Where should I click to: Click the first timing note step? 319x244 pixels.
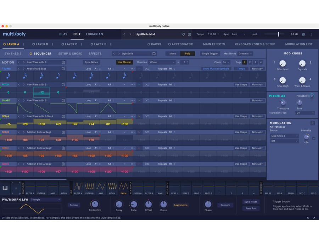8,76
